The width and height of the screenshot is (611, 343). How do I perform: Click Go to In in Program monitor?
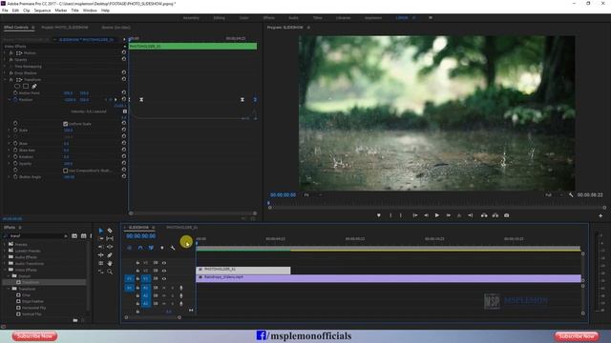pos(415,215)
